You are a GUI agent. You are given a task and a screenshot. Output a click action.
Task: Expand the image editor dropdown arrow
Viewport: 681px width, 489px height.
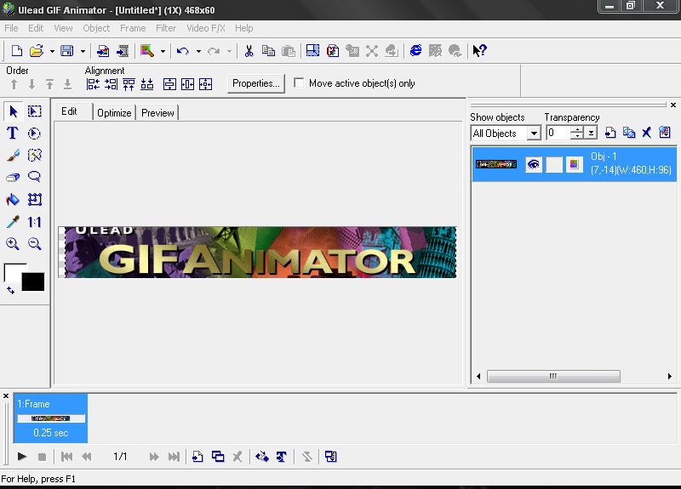[163, 51]
